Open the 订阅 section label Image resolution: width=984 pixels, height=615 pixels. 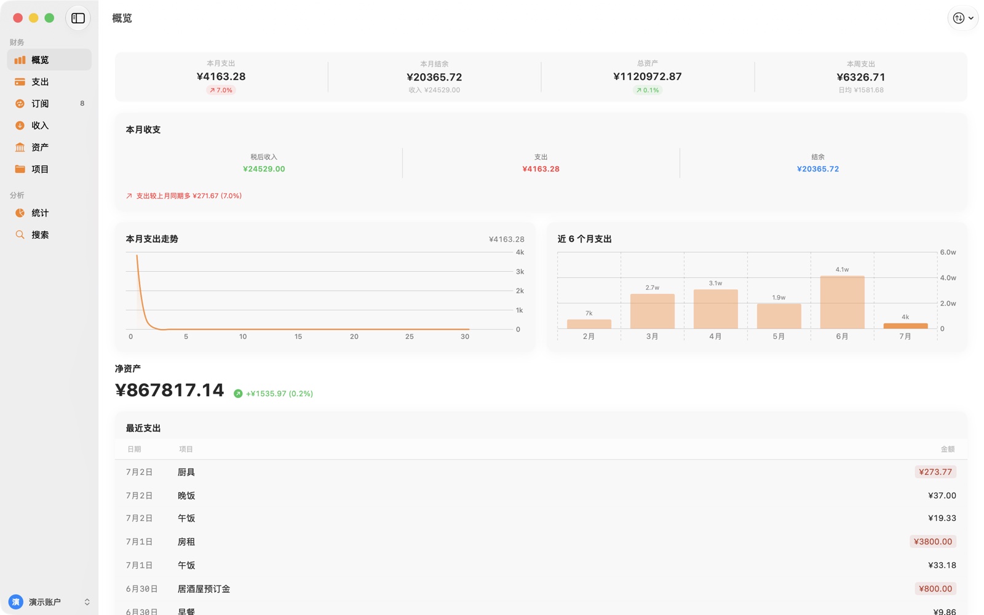click(40, 103)
